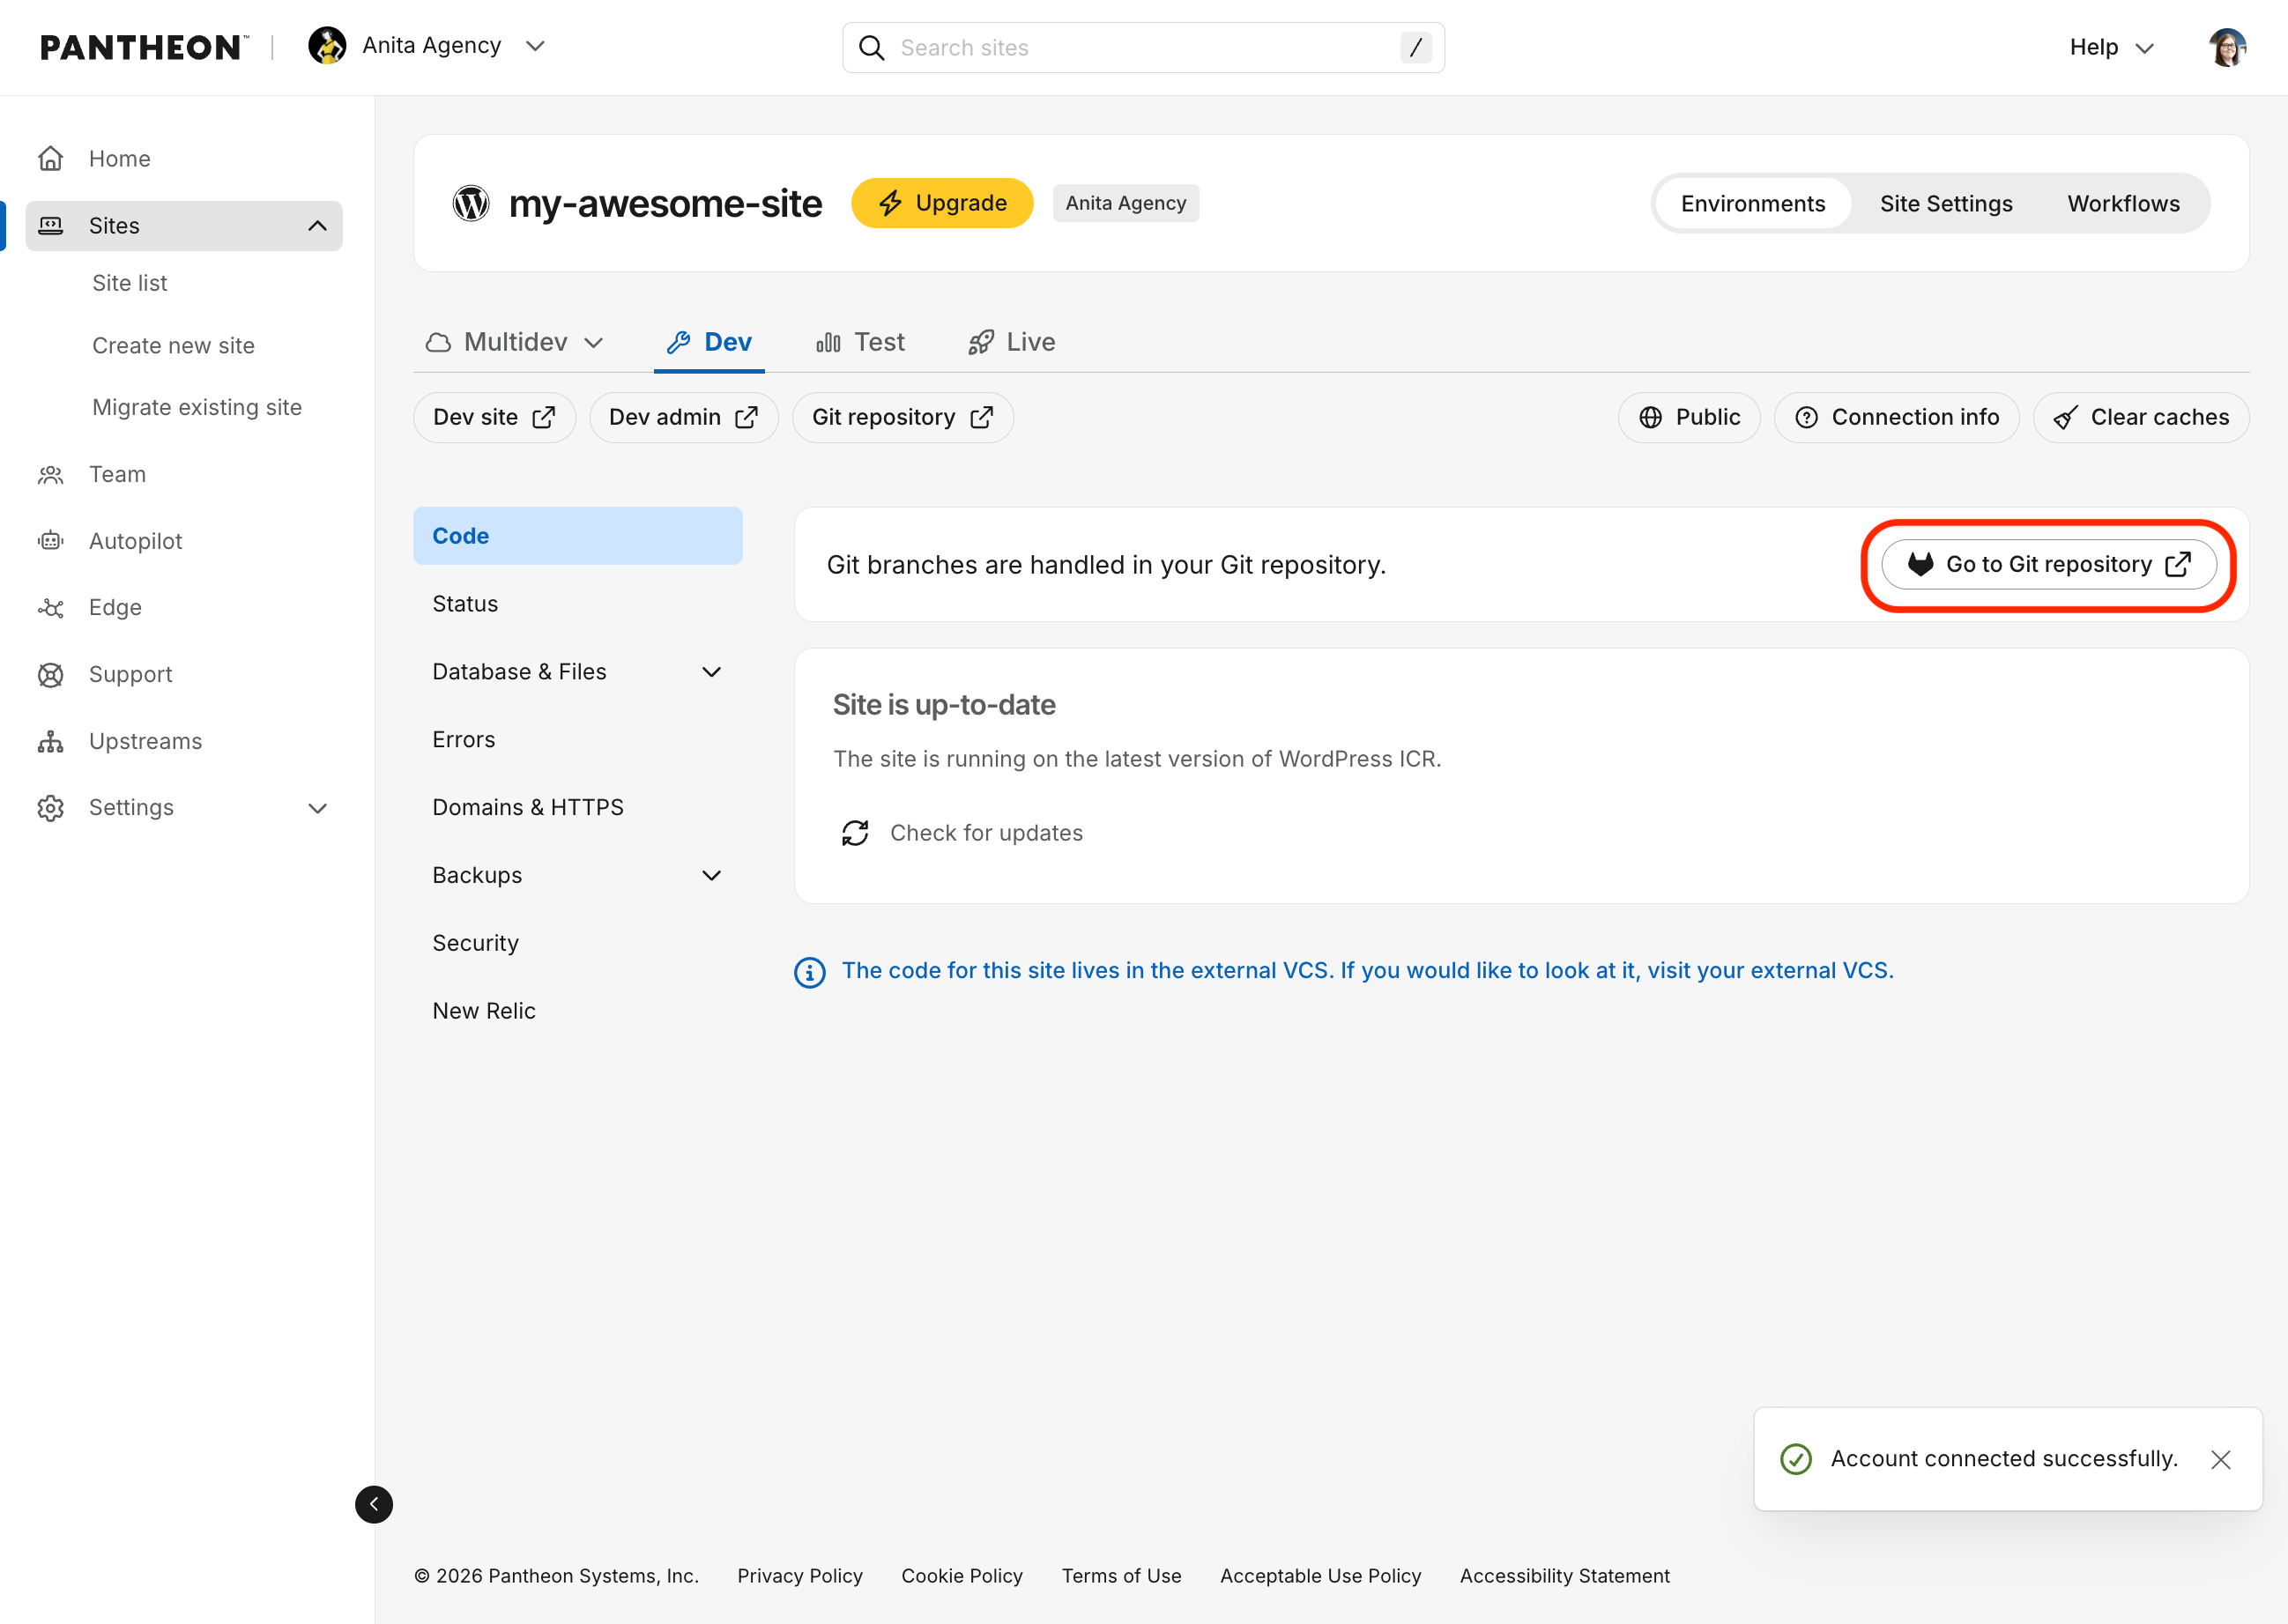This screenshot has width=2288, height=1624.
Task: Click the Home house icon in sidebar
Action: coord(51,158)
